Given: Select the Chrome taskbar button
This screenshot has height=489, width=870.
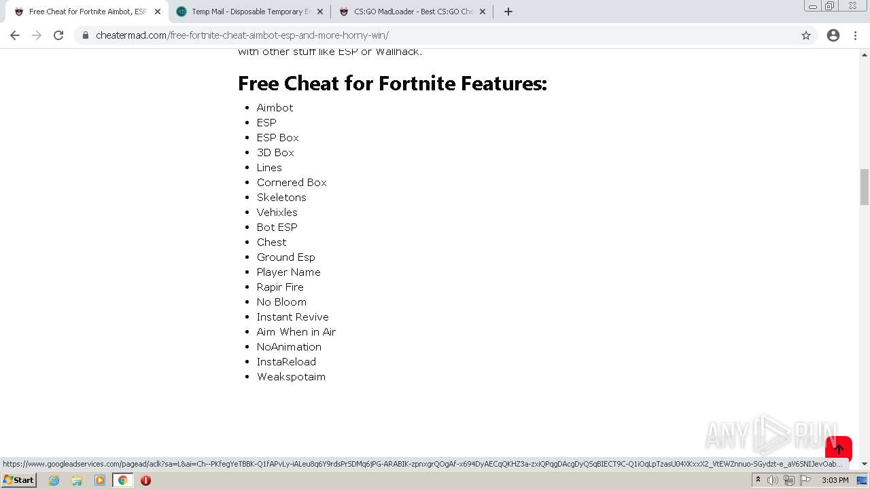Looking at the screenshot, I should 122,480.
